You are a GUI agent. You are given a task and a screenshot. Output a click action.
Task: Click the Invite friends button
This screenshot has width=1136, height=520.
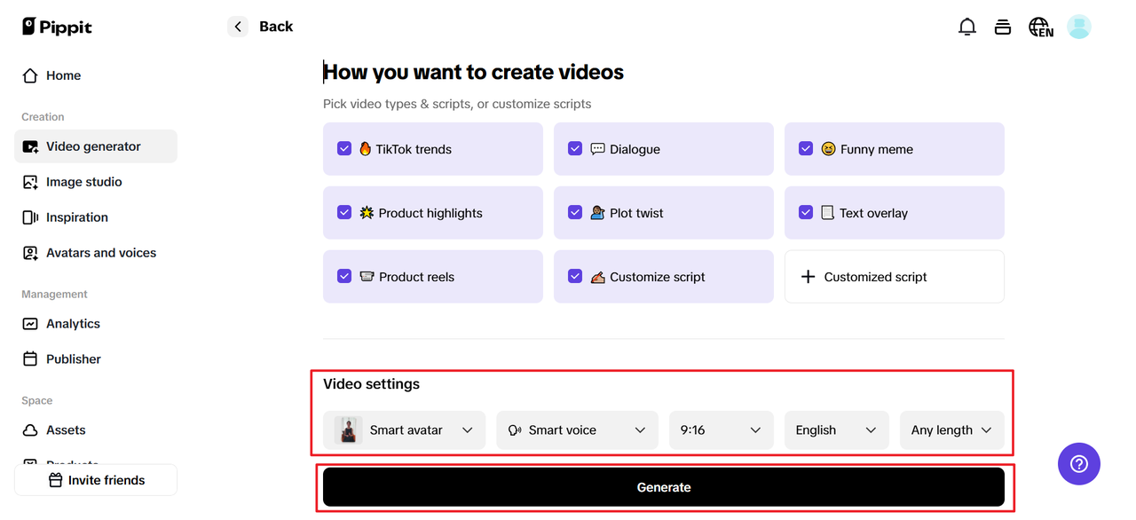[96, 480]
